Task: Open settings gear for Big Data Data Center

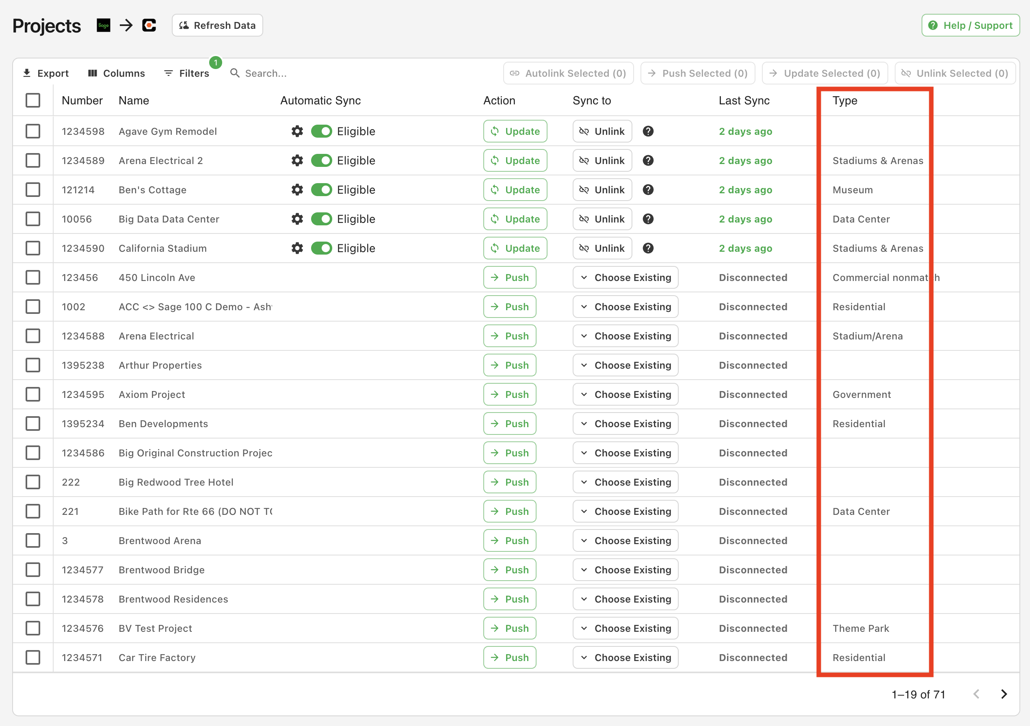Action: click(x=297, y=219)
